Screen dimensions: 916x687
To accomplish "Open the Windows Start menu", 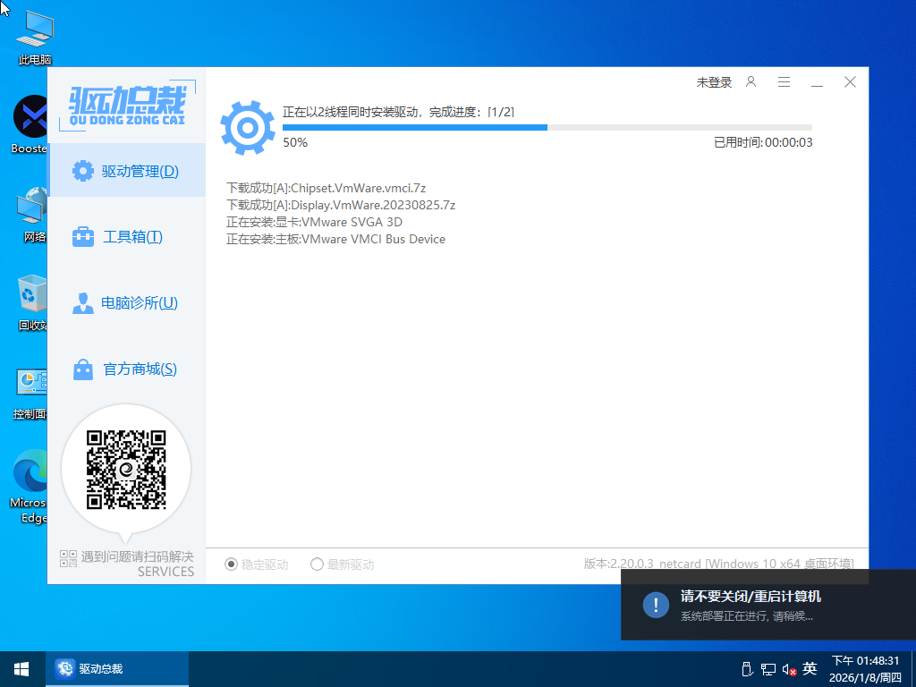I will pos(21,669).
